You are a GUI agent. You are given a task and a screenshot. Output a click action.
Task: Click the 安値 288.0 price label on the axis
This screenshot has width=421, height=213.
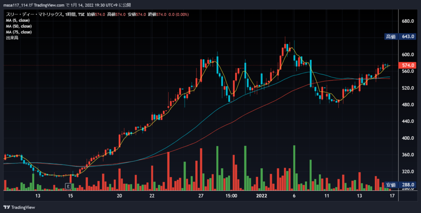[400, 185]
